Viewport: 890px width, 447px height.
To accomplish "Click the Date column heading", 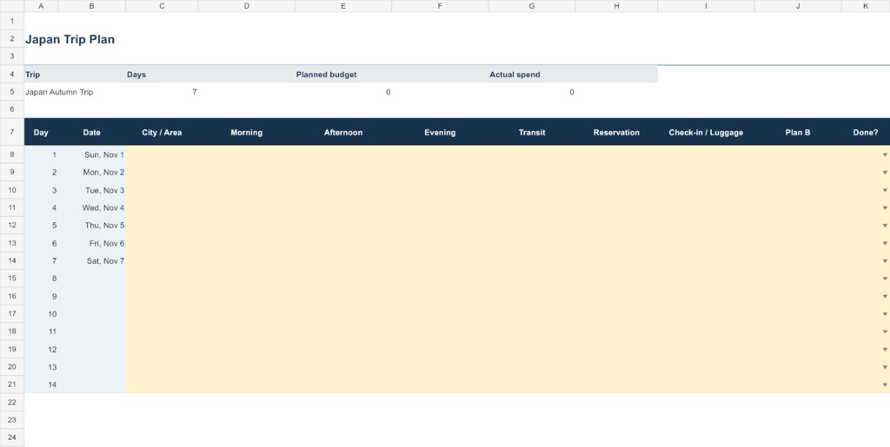I will (91, 133).
